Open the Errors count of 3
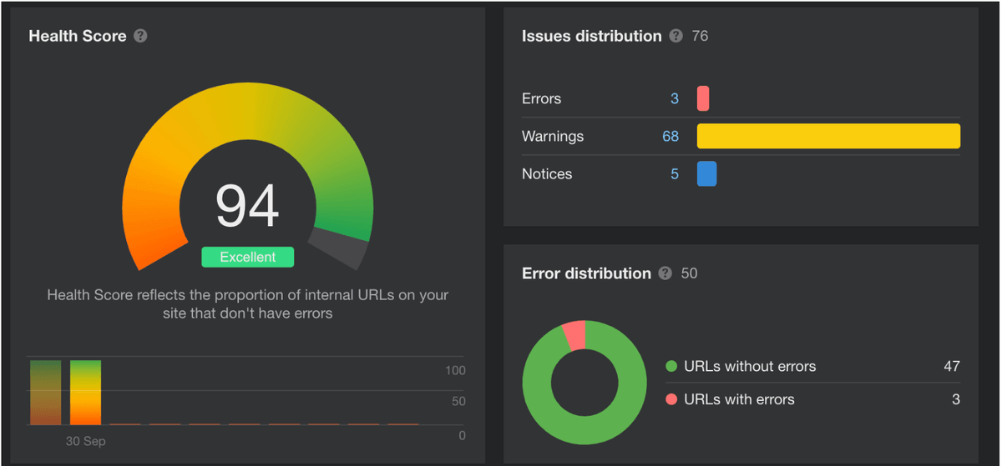Image resolution: width=1002 pixels, height=466 pixels. 674,98
